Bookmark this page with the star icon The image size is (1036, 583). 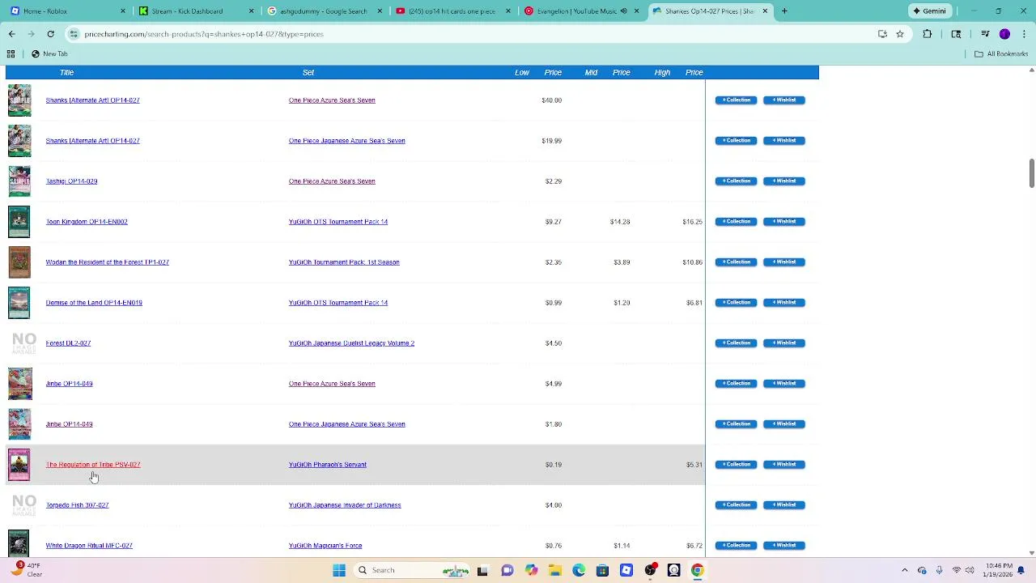tap(900, 34)
